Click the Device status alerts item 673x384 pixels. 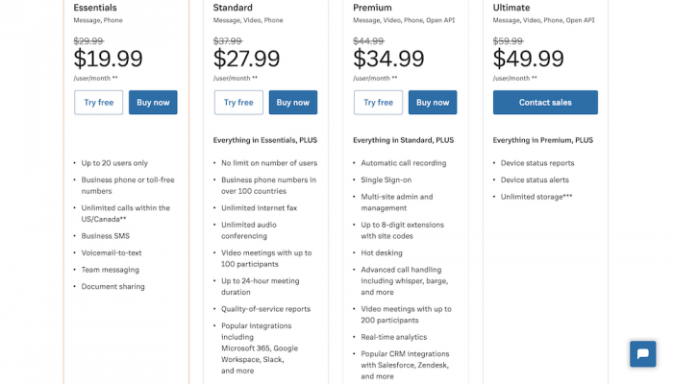point(536,180)
